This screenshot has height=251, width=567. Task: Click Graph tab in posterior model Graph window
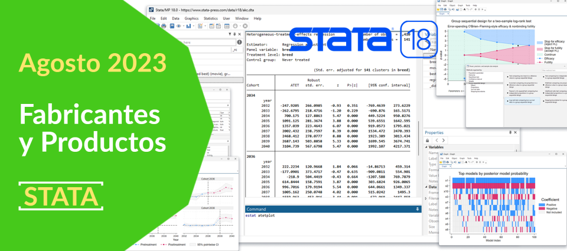444,167
